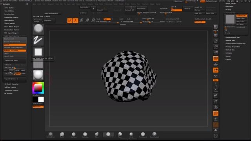Toggle Texture from Polypaint option
This screenshot has width=251, height=141.
point(15,48)
